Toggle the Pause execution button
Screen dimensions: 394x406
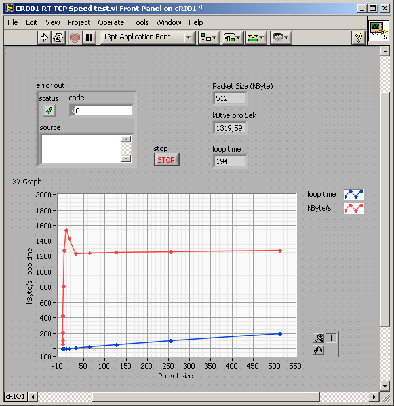click(x=90, y=37)
